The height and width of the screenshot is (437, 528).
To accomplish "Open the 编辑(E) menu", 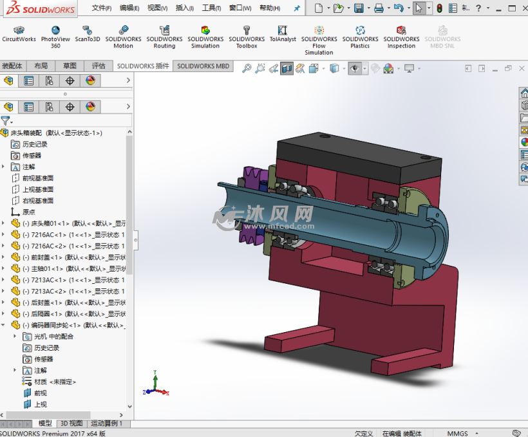I will pyautogui.click(x=129, y=8).
